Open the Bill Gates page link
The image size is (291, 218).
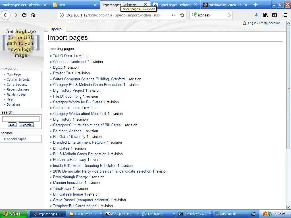pos(61,148)
